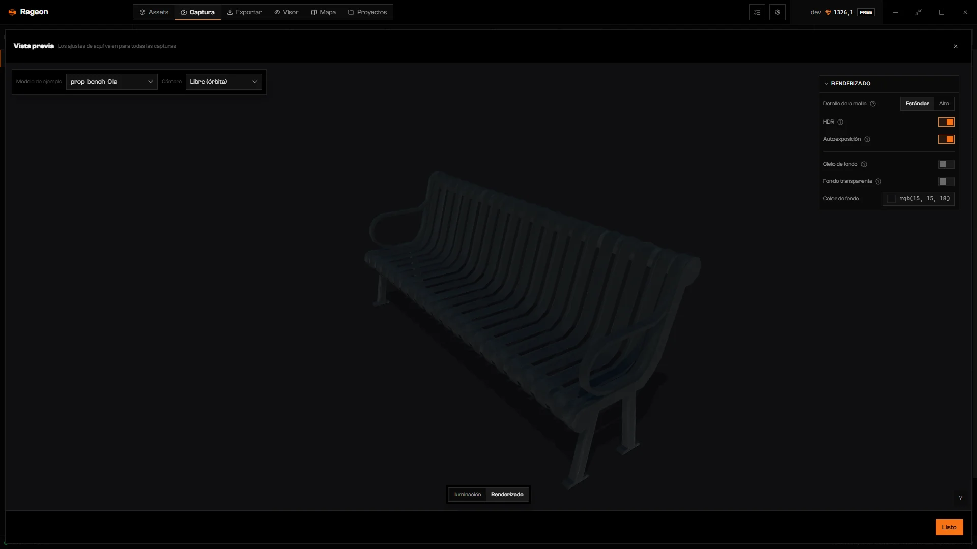Open the Assets tab
This screenshot has height=549, width=977.
tap(154, 12)
